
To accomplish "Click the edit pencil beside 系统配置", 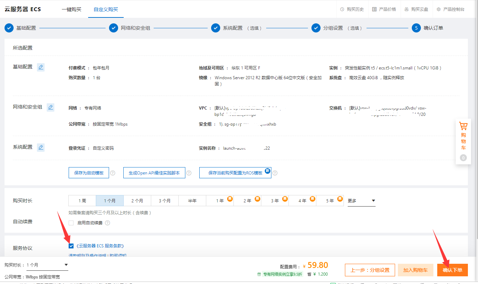I will coord(41,147).
